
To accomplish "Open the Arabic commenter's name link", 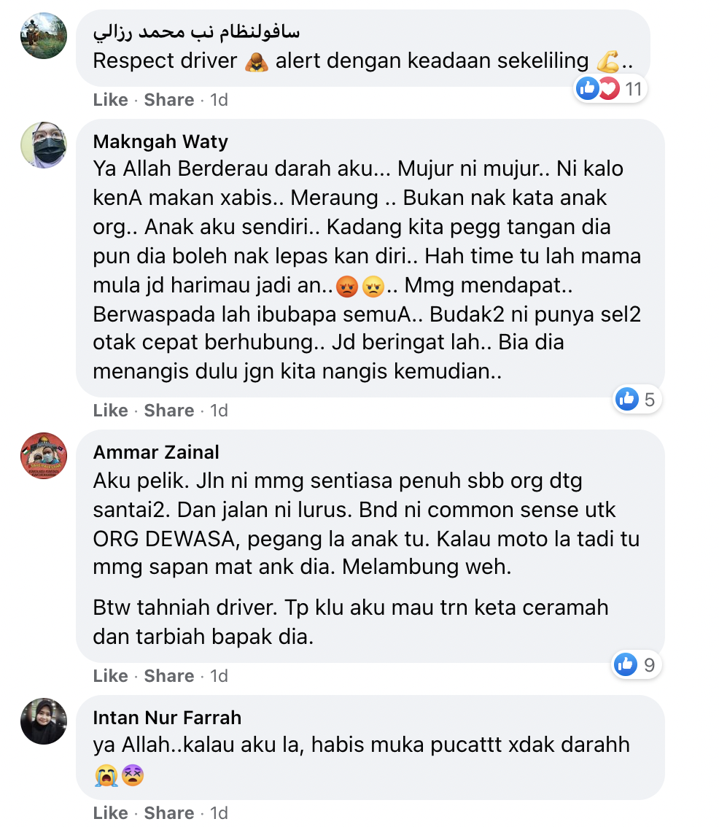I will [196, 32].
